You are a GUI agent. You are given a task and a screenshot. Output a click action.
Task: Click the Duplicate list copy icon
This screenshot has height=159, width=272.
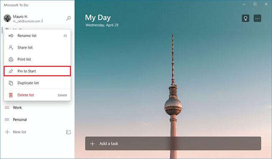point(11,83)
